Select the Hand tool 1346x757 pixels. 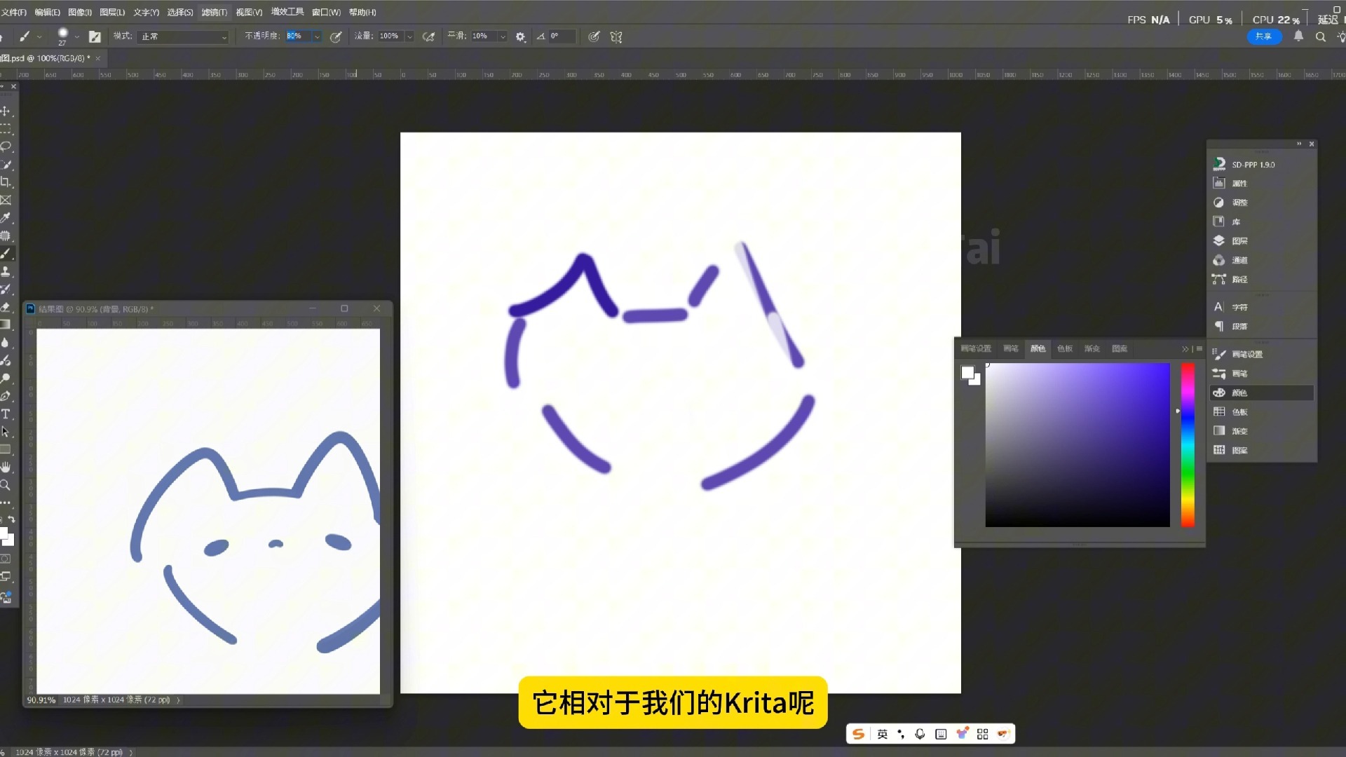(6, 467)
